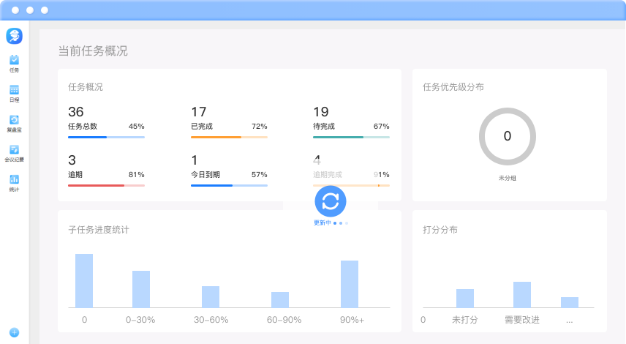The height and width of the screenshot is (344, 626).
Task: Open the 日程 (Schedule) calendar icon
Action: [x=14, y=91]
